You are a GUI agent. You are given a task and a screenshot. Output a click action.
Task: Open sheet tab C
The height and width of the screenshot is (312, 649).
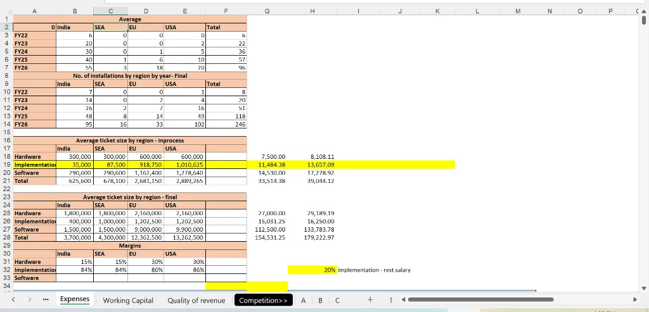point(337,300)
